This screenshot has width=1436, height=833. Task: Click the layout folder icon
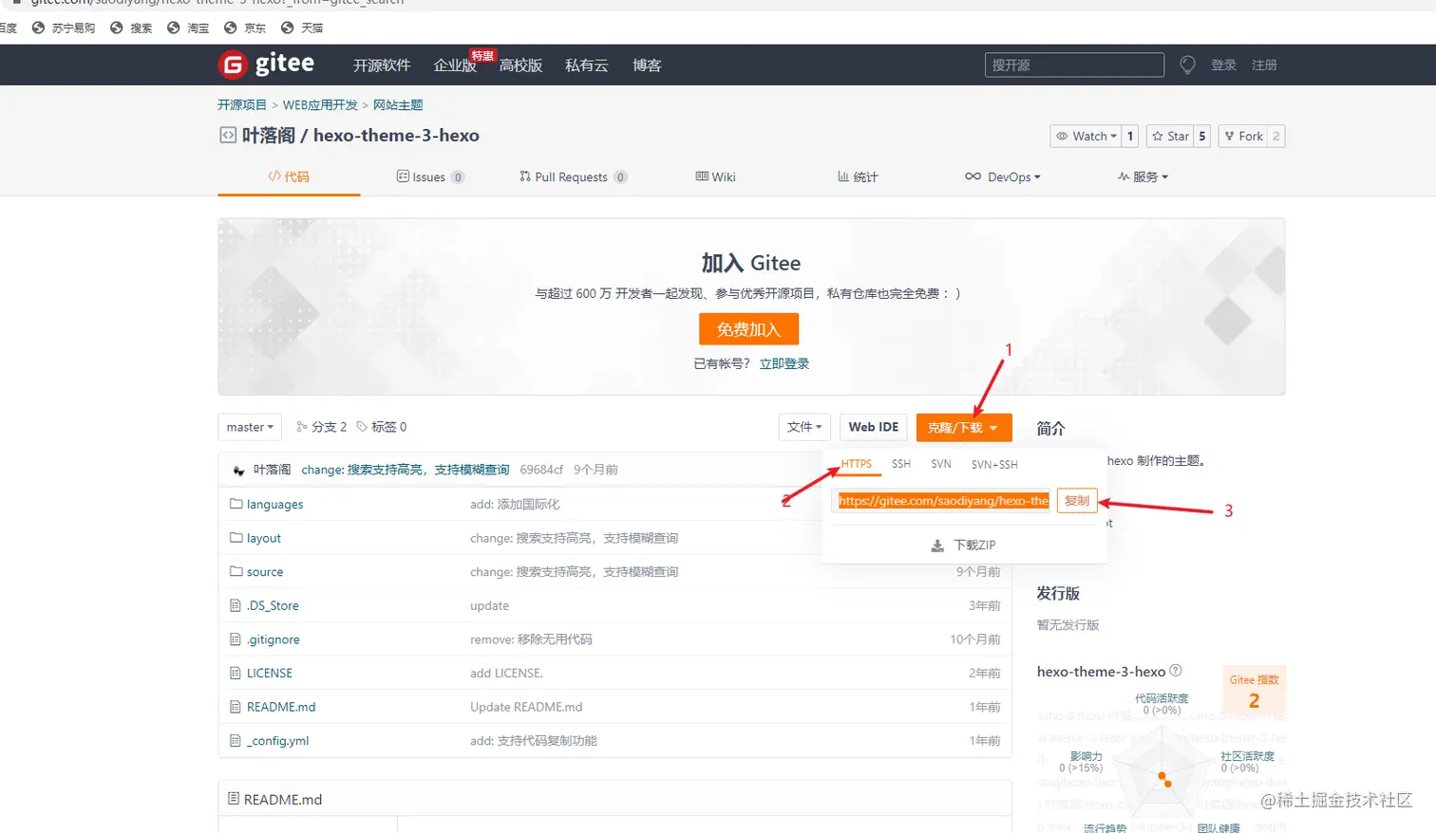(x=236, y=538)
